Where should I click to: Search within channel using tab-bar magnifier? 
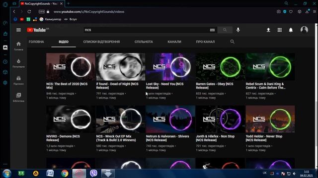[233, 42]
